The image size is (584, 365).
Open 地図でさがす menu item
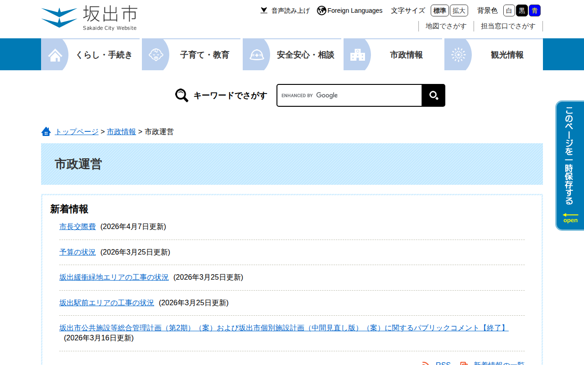446,26
